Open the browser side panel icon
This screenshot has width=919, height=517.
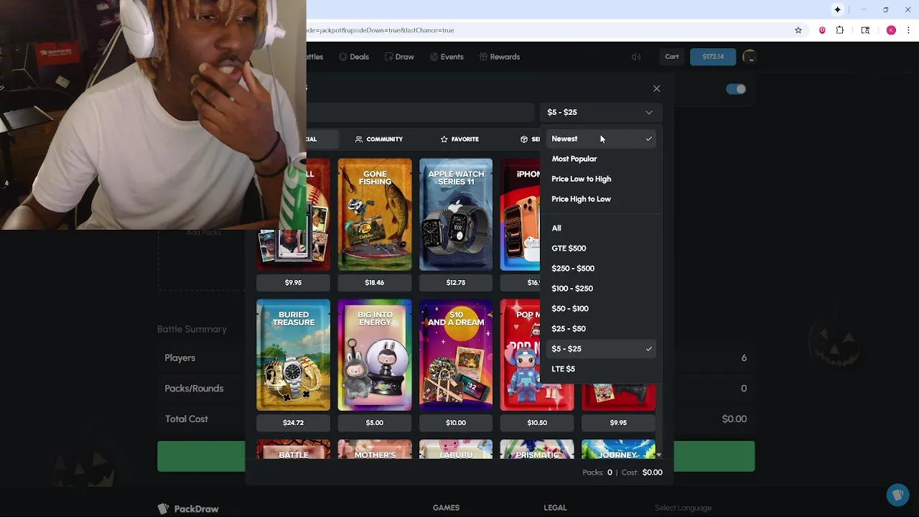(865, 30)
